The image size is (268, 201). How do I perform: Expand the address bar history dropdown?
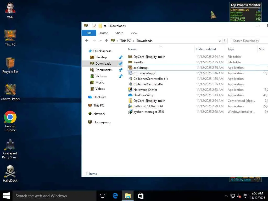click(220, 41)
